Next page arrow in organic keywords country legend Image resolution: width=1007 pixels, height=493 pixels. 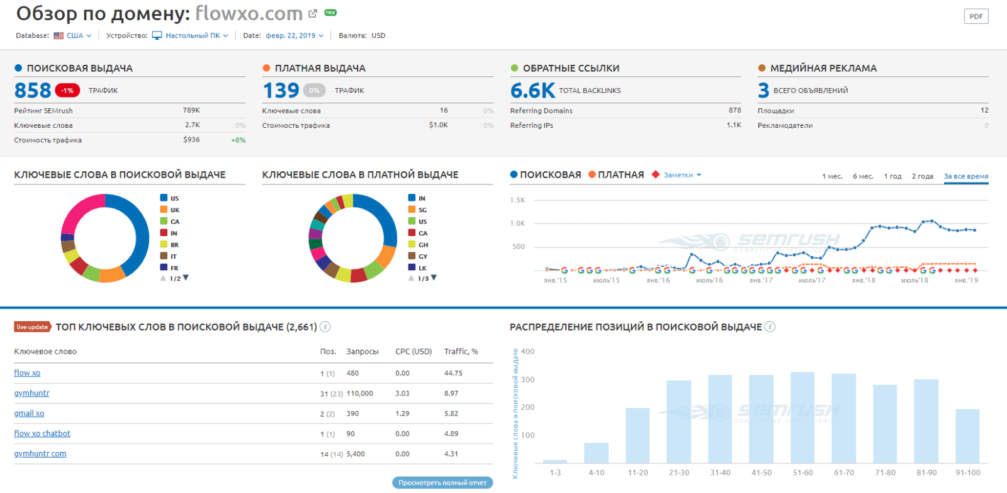pyautogui.click(x=186, y=278)
